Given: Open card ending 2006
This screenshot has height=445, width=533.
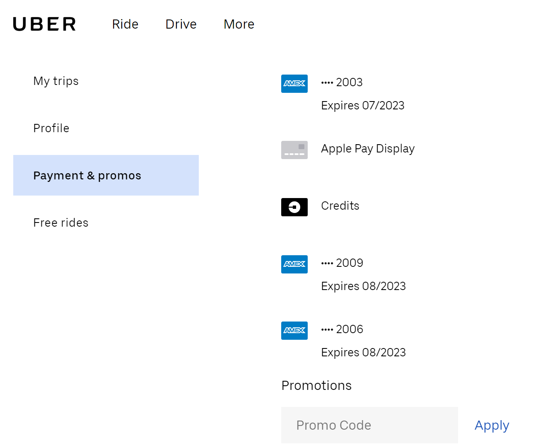Looking at the screenshot, I should click(x=342, y=329).
